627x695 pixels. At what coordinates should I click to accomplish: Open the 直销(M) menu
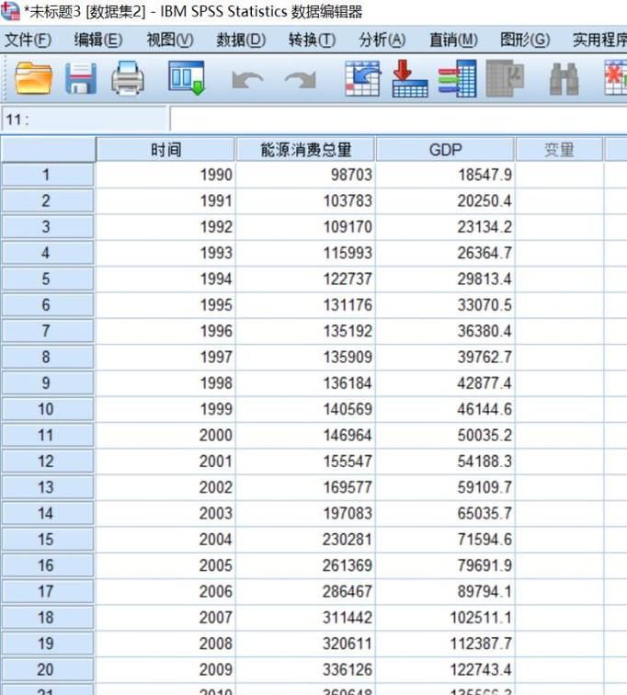[x=454, y=40]
